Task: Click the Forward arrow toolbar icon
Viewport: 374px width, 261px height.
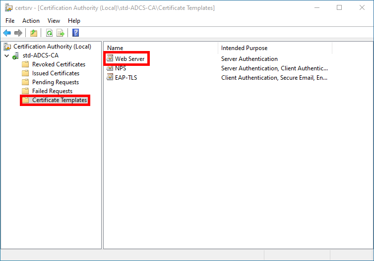Action: point(18,33)
